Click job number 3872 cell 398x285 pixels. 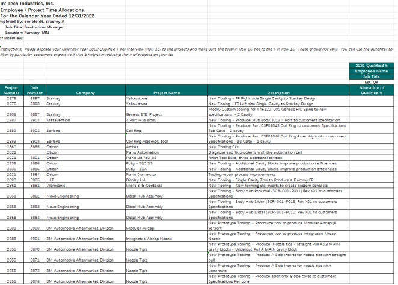pos(35,268)
